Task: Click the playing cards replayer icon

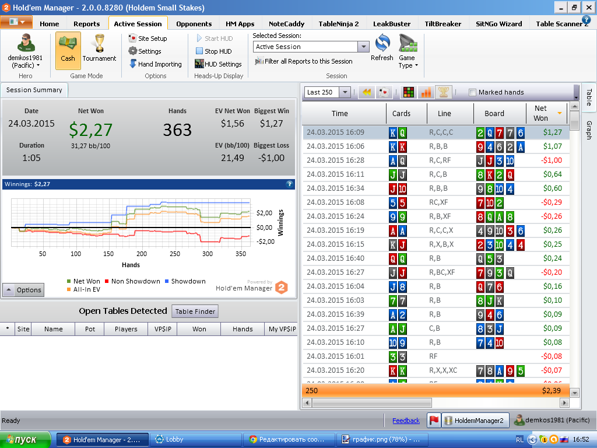Action: [384, 92]
